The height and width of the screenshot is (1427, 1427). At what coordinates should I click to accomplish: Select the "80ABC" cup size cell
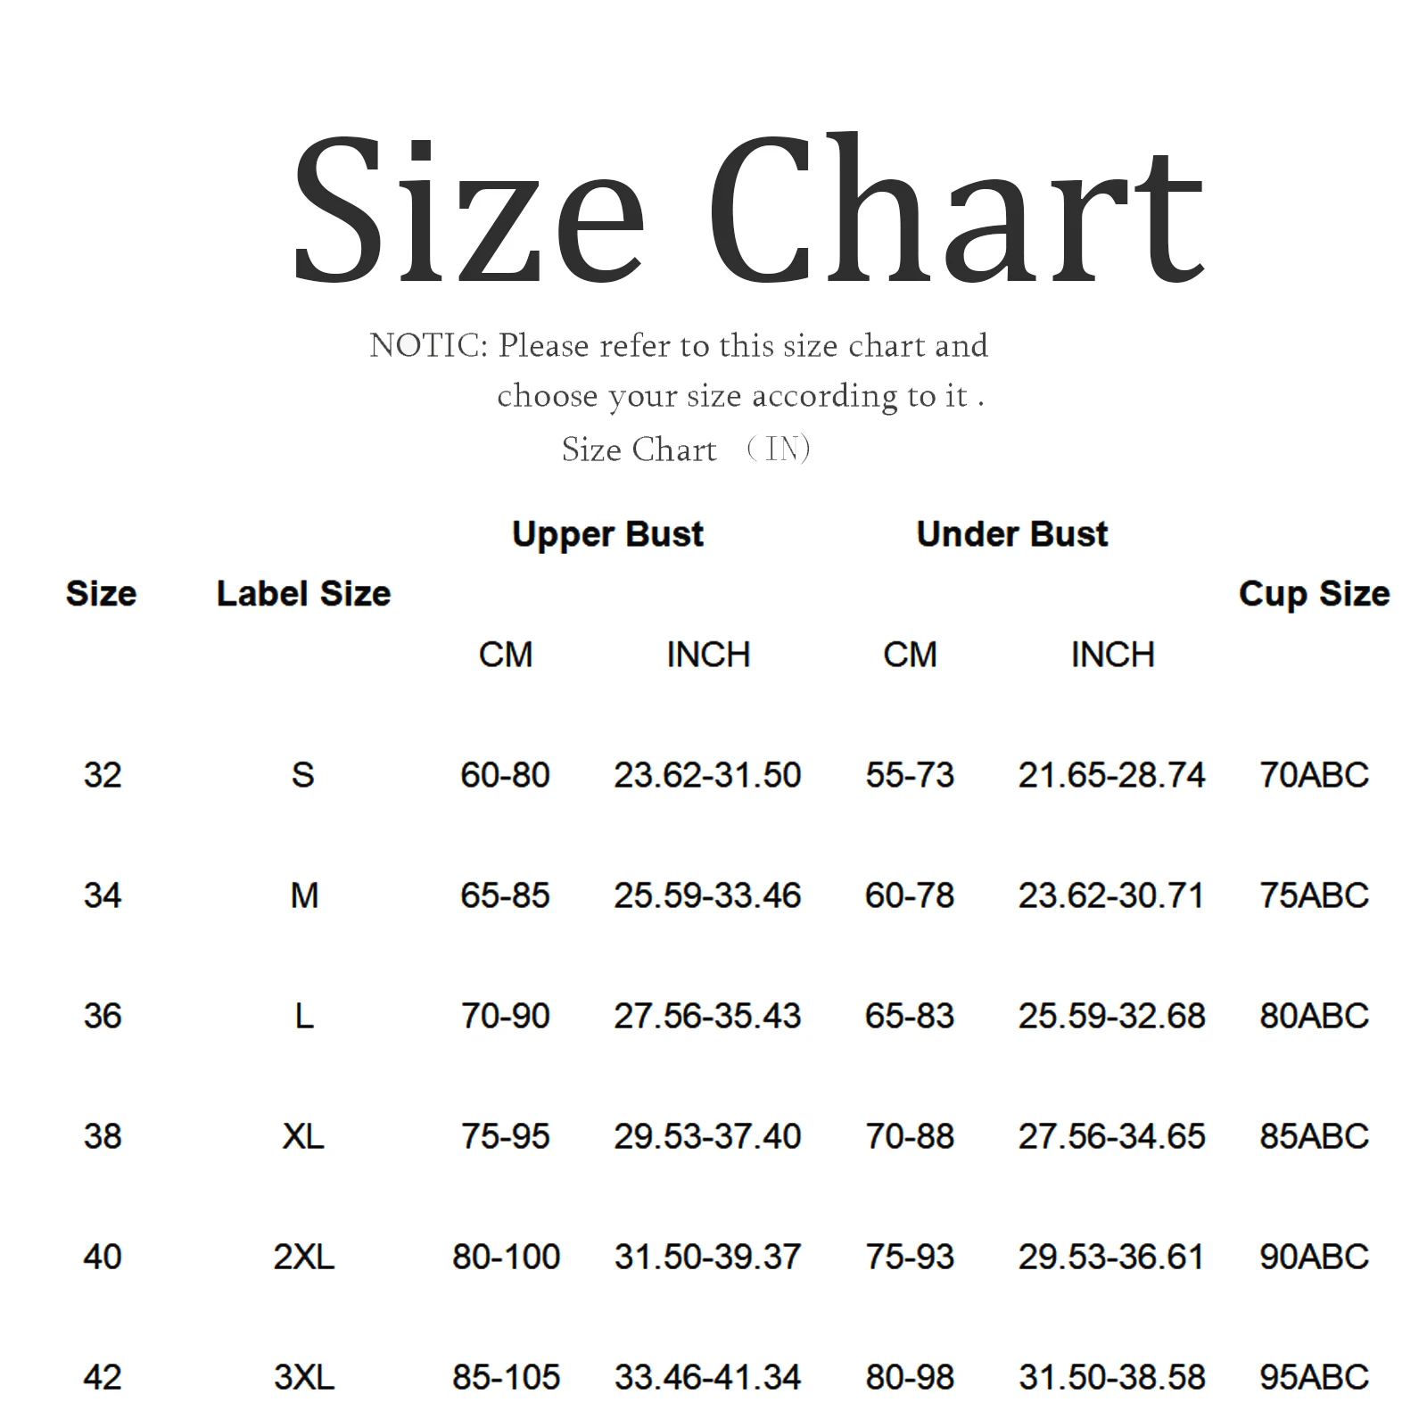[1314, 1016]
